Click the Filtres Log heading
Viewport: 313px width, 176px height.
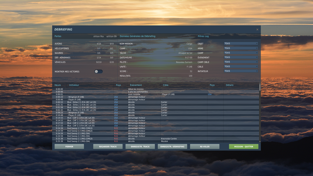(x=203, y=36)
